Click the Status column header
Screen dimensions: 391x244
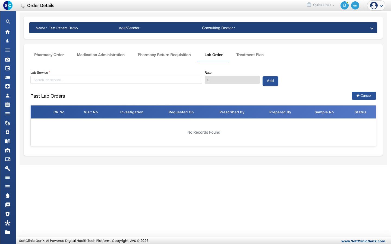[360, 112]
